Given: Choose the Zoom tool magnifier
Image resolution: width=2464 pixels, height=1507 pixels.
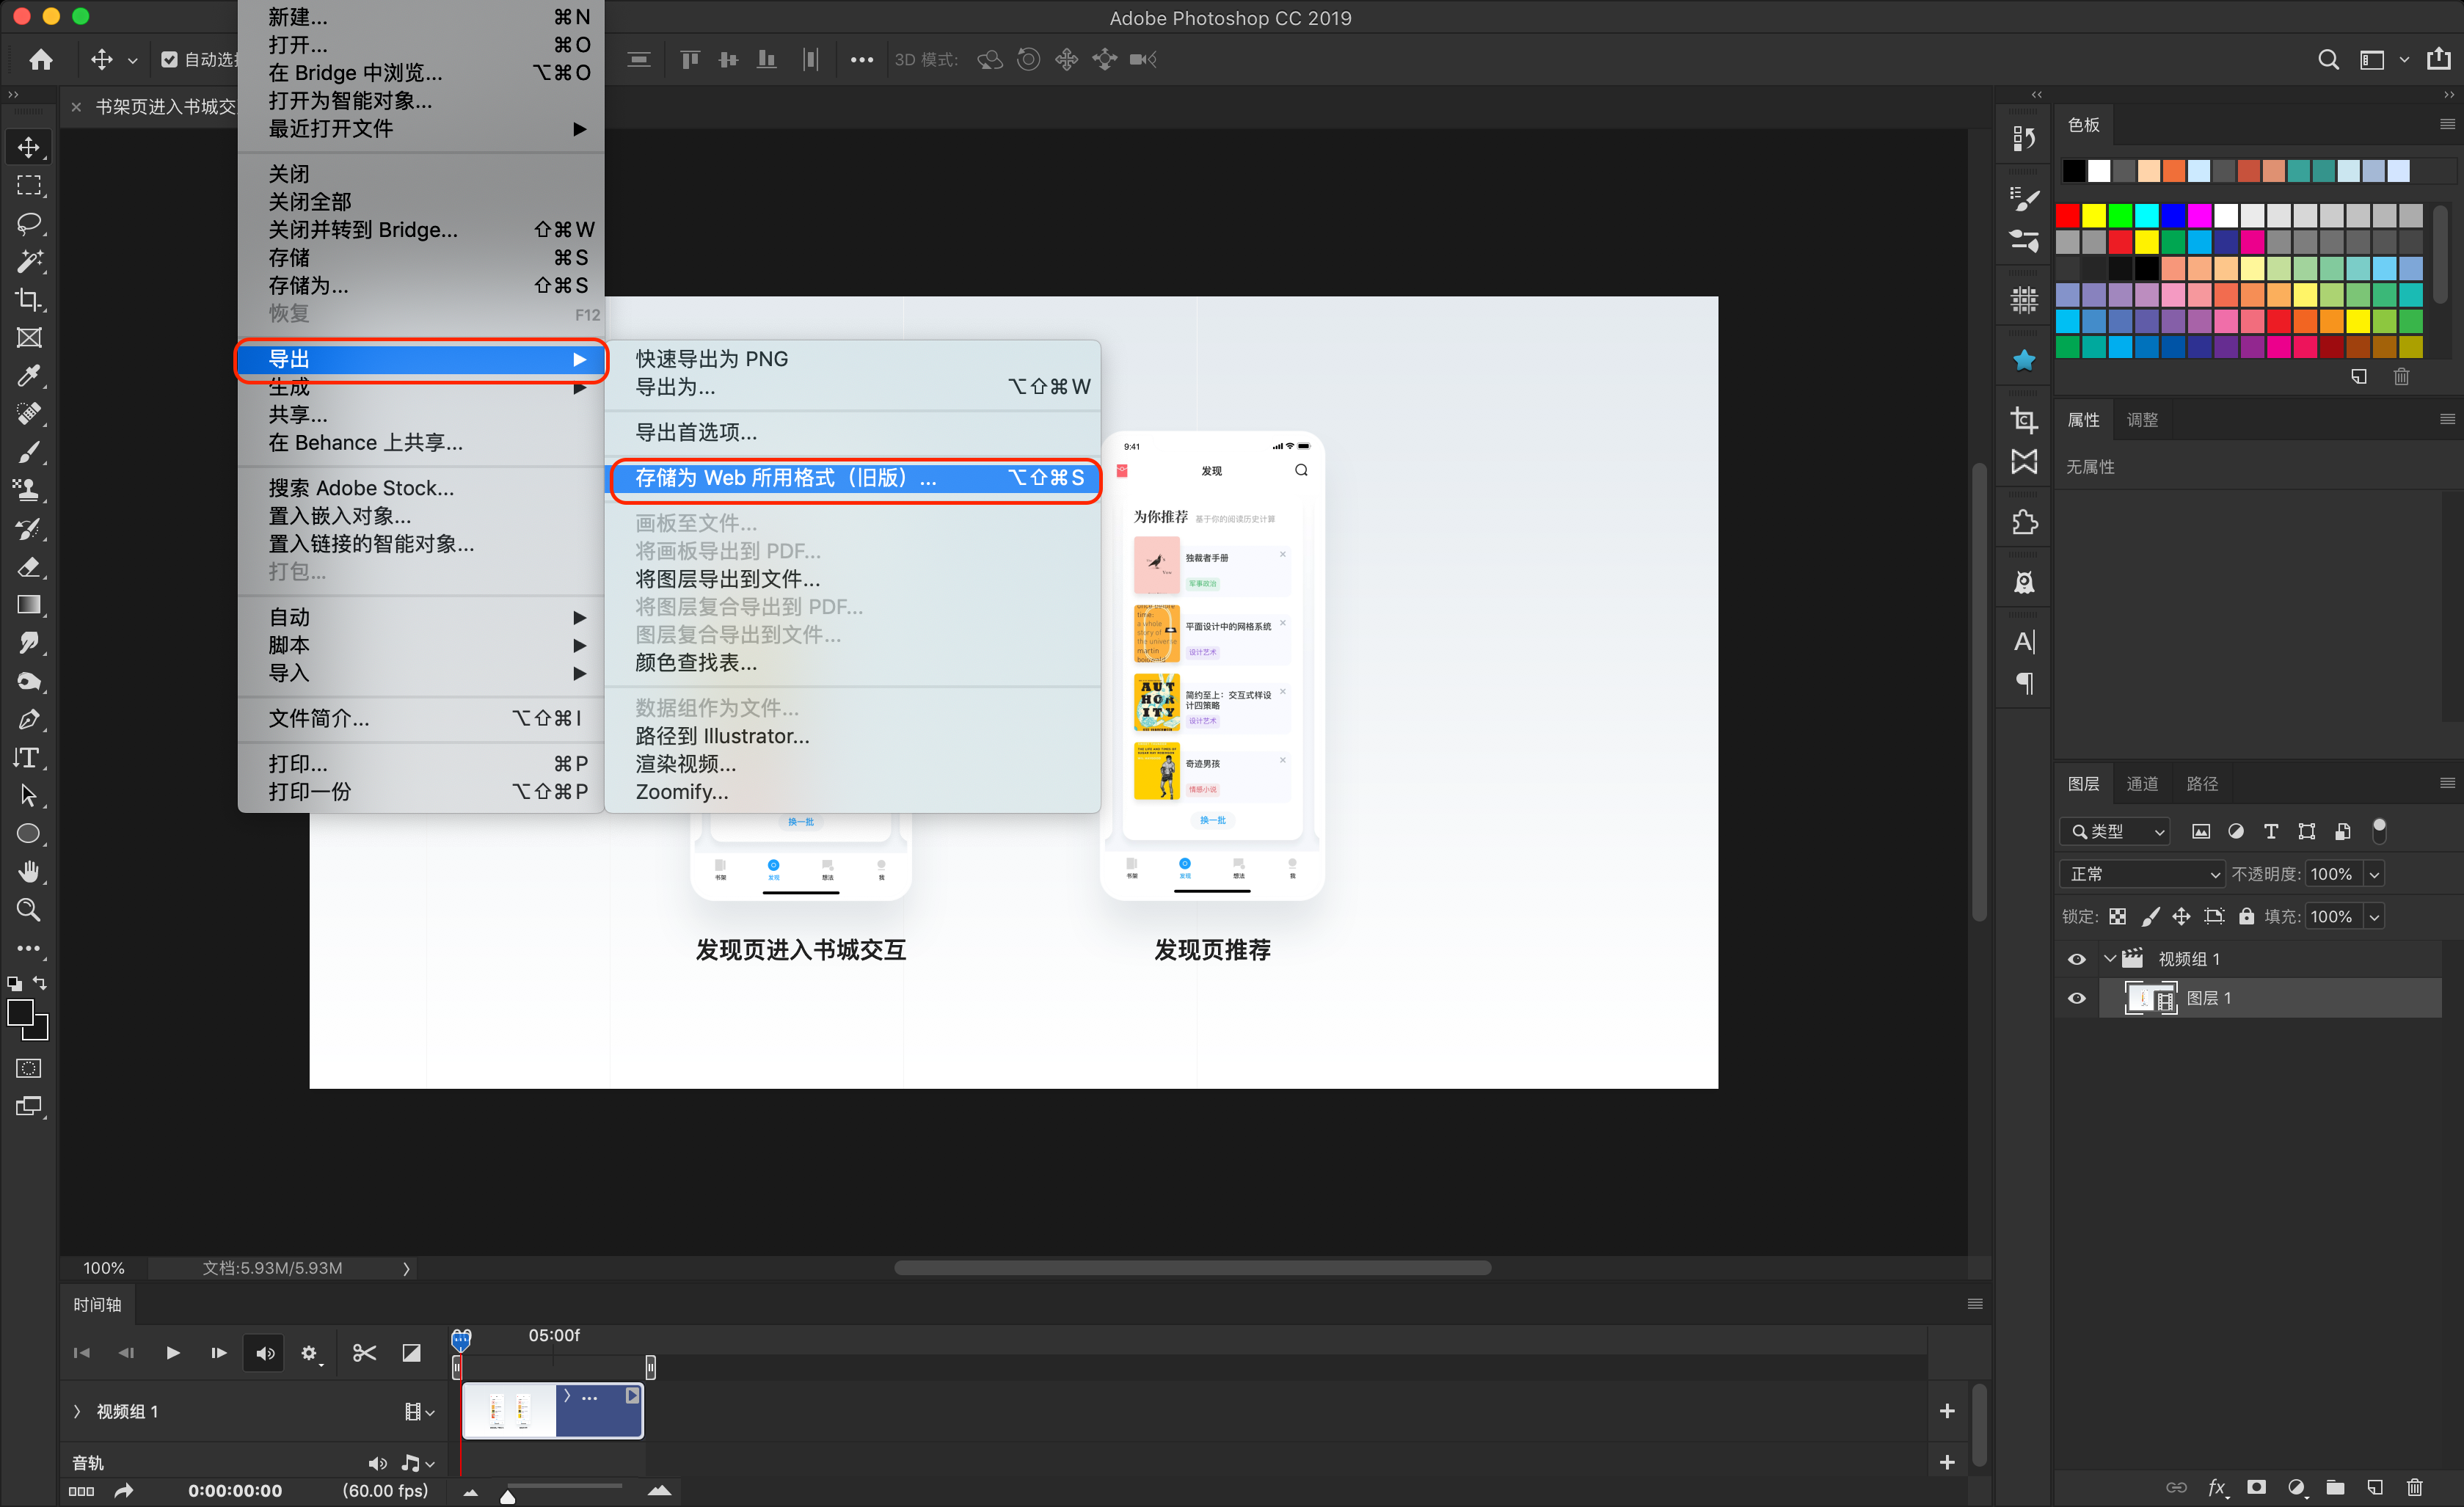Looking at the screenshot, I should pyautogui.click(x=28, y=910).
